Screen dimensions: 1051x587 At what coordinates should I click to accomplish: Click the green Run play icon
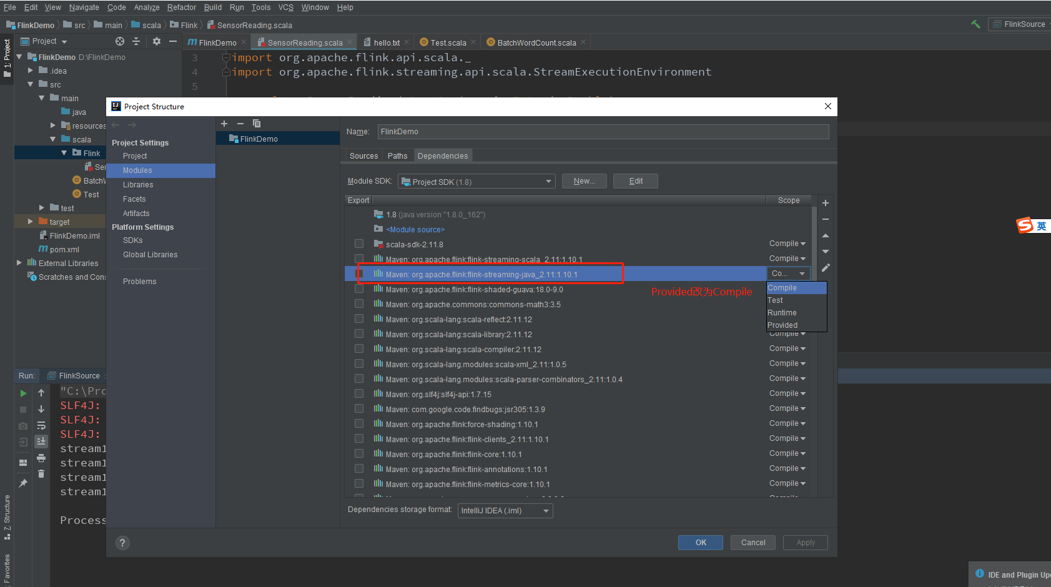pos(23,393)
